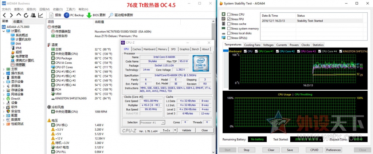The height and width of the screenshot is (154, 373).
Task: Enable the Stress cache checkbox
Action: pos(229,24)
